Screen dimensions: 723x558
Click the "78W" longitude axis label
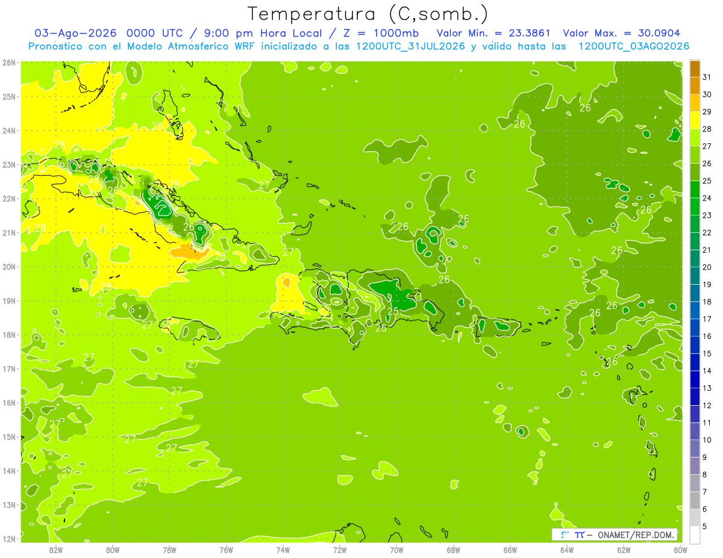coord(169,550)
